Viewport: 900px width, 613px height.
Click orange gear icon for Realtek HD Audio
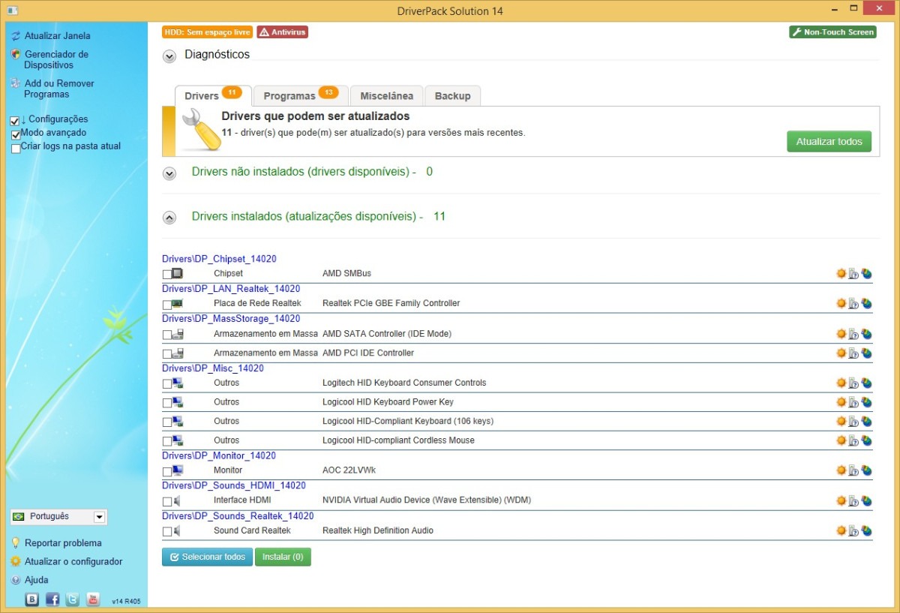click(841, 531)
